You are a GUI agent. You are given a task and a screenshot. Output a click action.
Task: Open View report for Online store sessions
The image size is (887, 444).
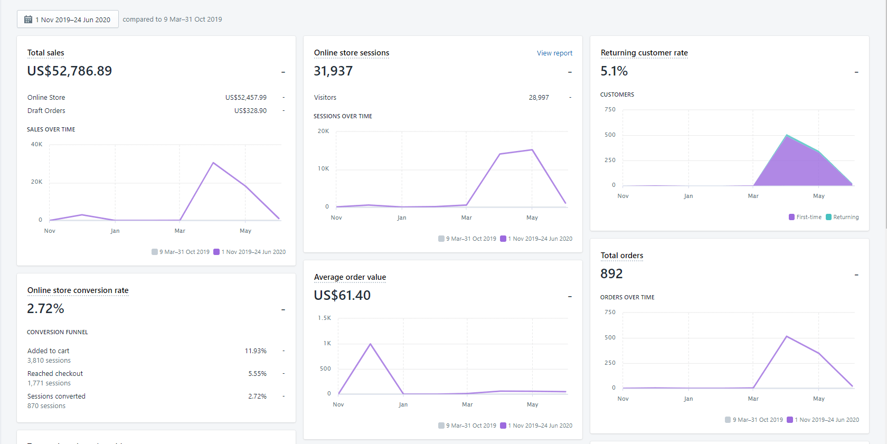[x=554, y=53]
